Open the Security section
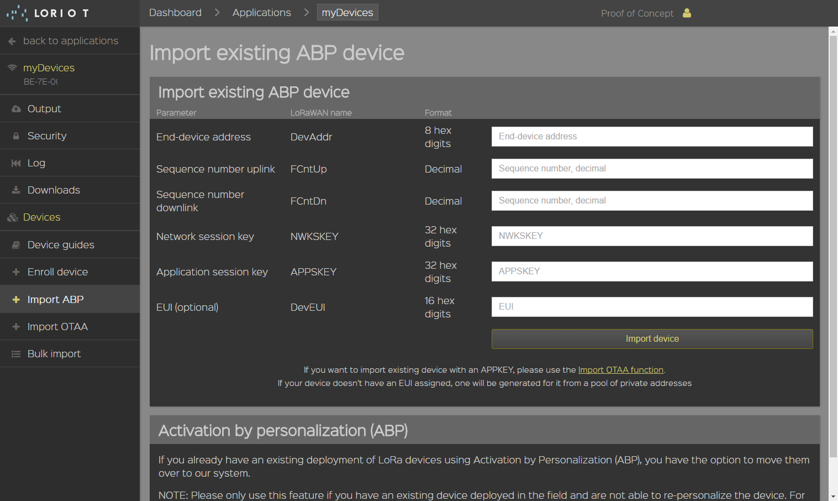Screen dimensions: 838x501 pos(70,136)
